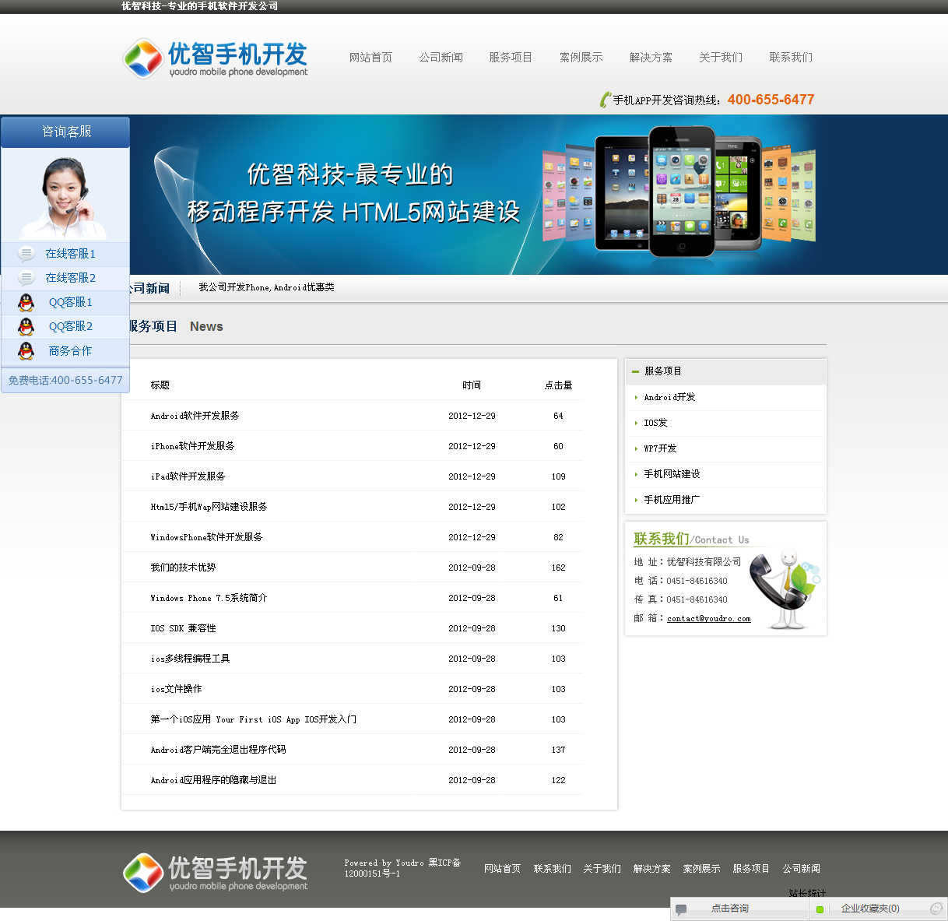948x921 pixels.
Task: Click the smiley icon in the bottom bar
Action: click(x=936, y=909)
